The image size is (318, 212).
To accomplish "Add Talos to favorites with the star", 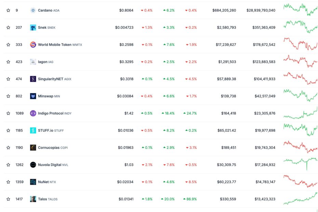I will 8,199.
